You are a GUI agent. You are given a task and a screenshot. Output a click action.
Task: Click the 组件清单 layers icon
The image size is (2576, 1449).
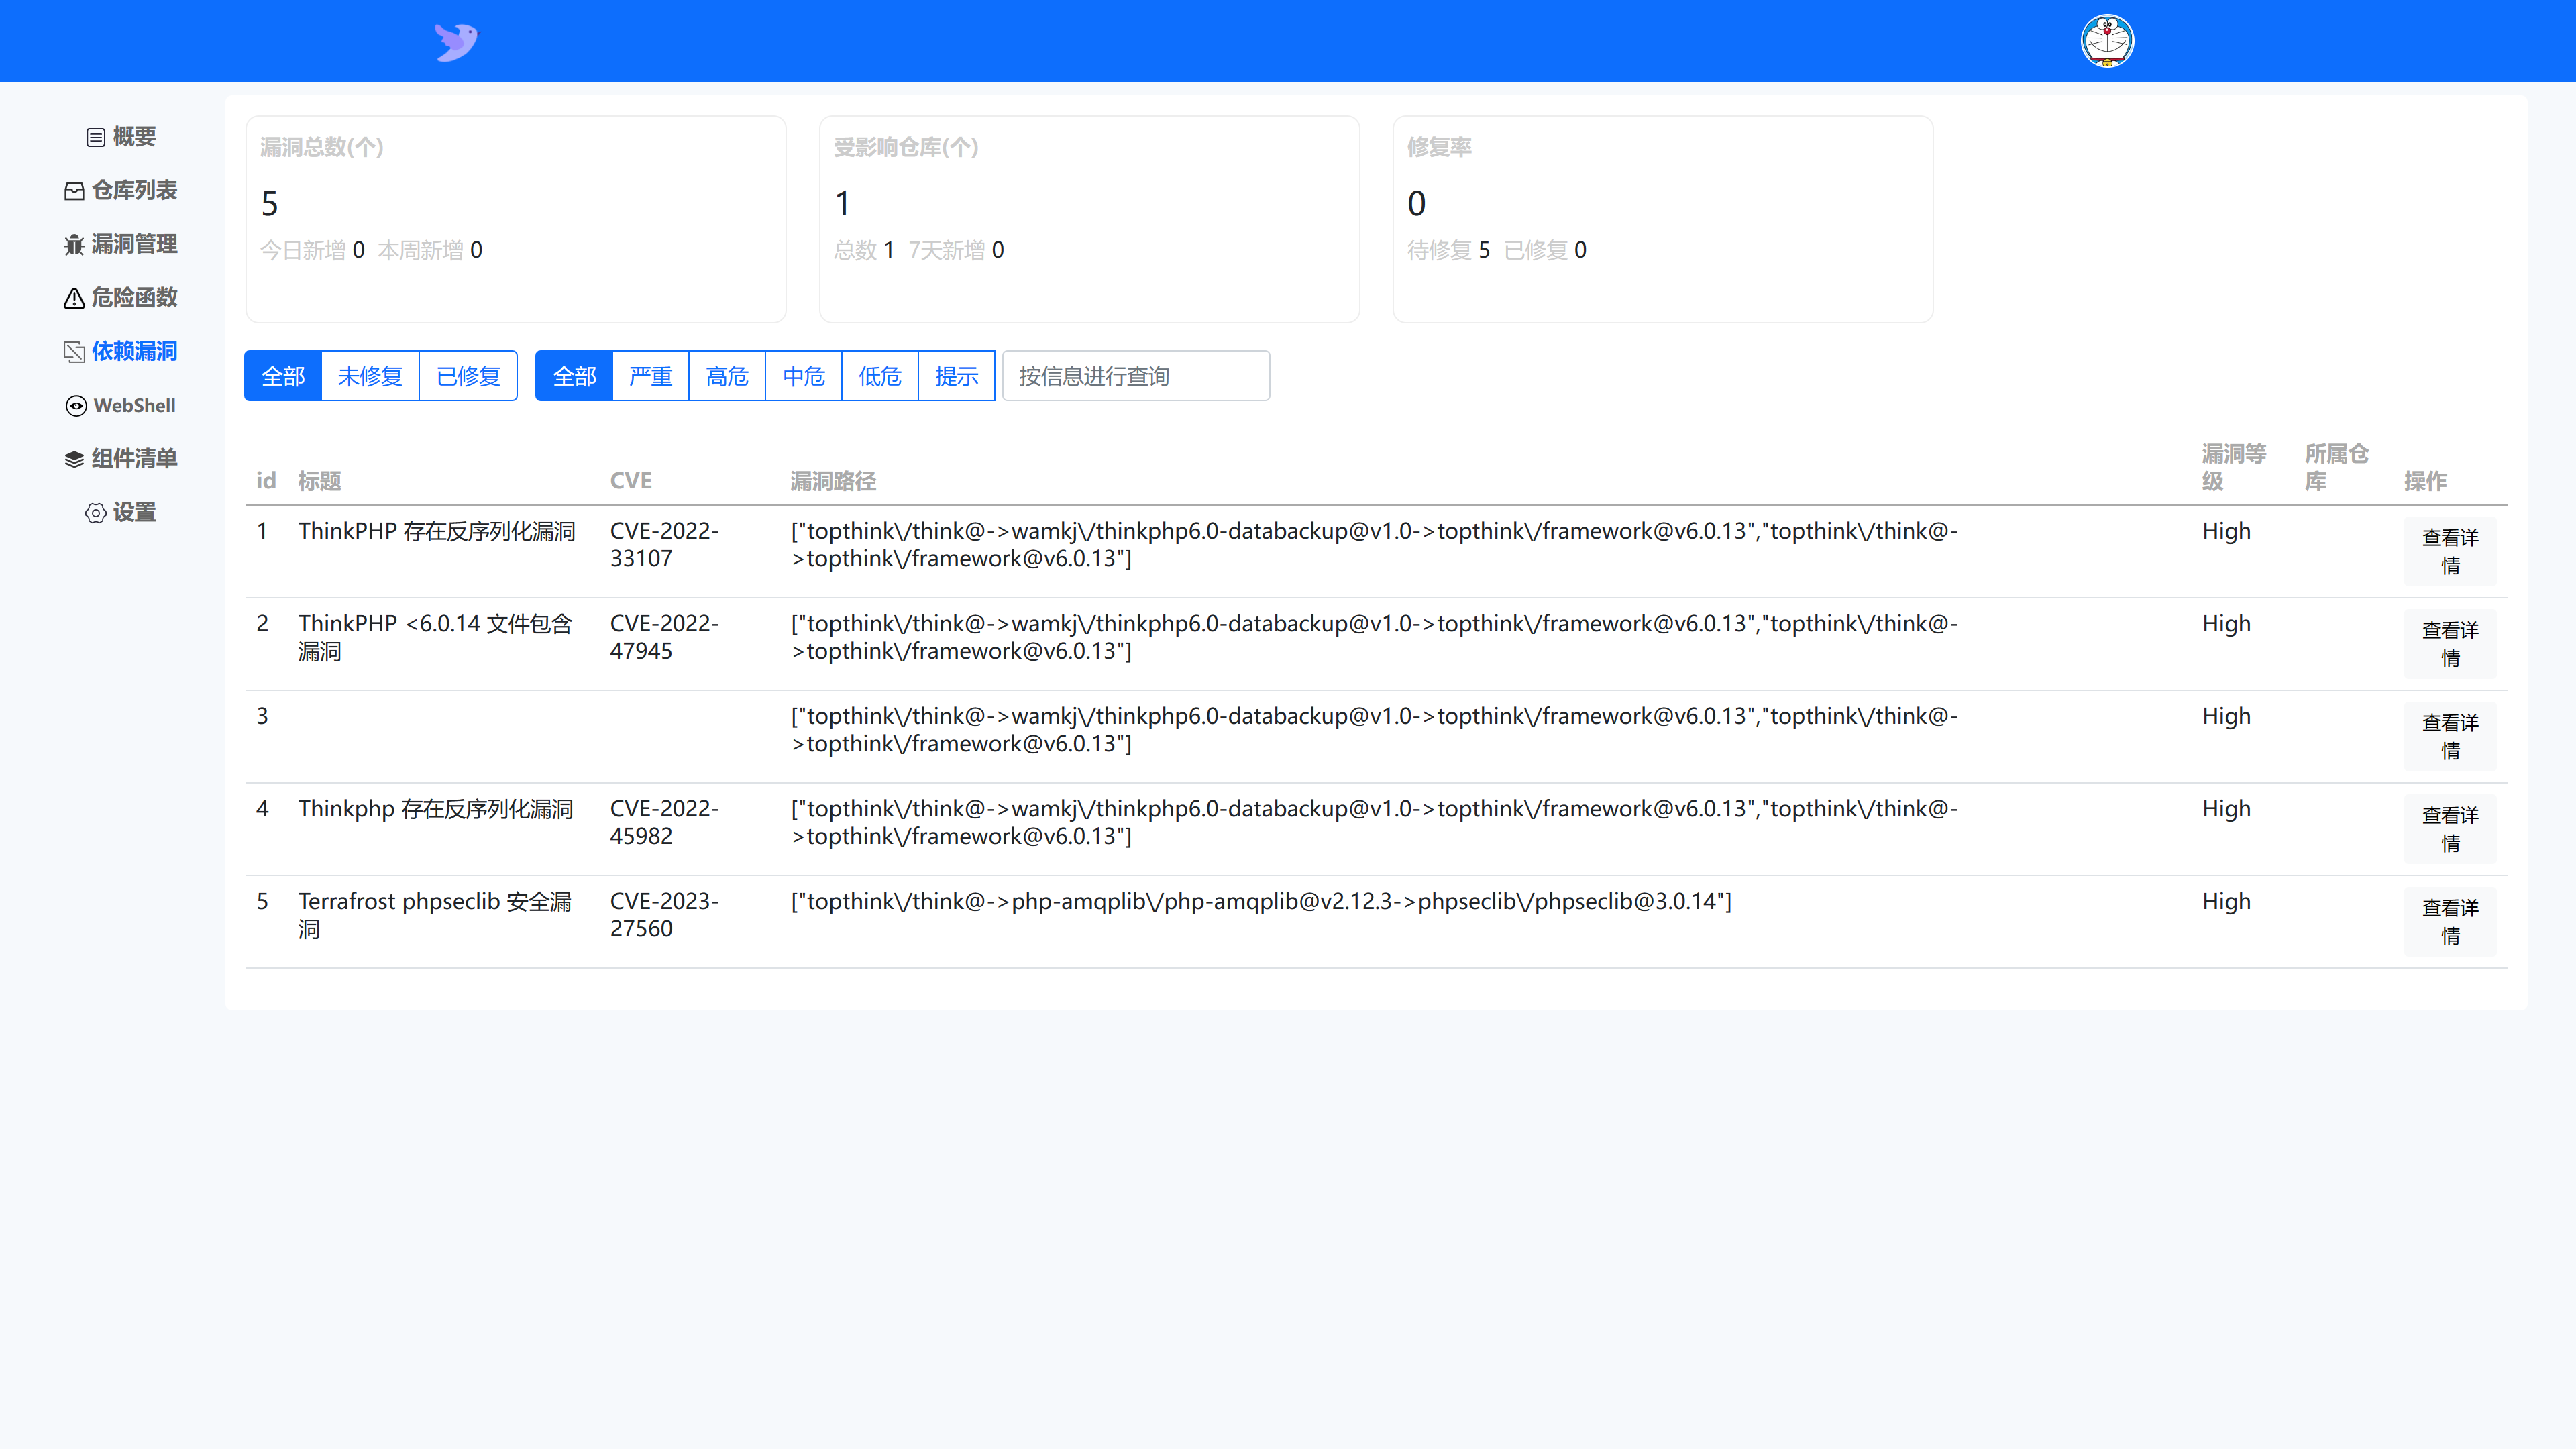coord(75,459)
